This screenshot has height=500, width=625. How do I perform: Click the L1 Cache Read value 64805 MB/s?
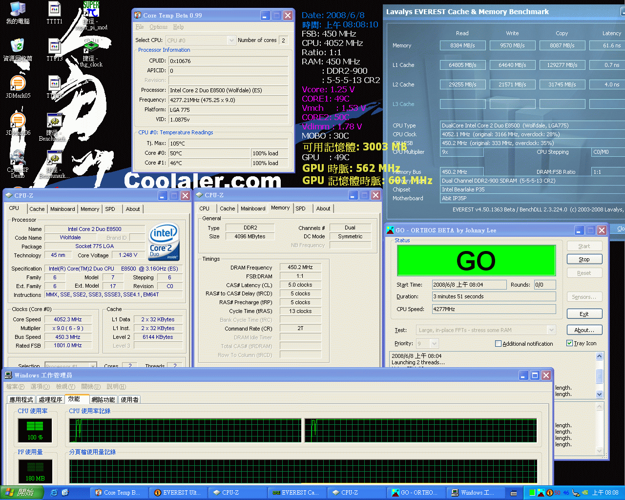coord(462,65)
